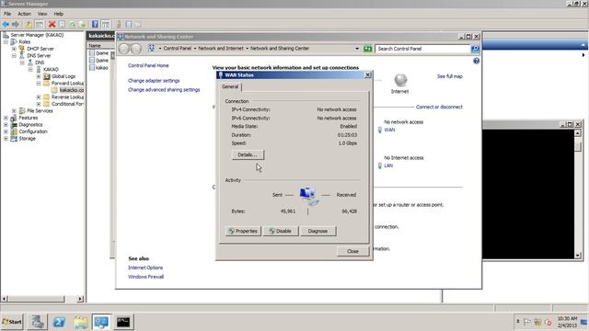Open Windows Firewall link
This screenshot has width=589, height=331.
[x=145, y=277]
